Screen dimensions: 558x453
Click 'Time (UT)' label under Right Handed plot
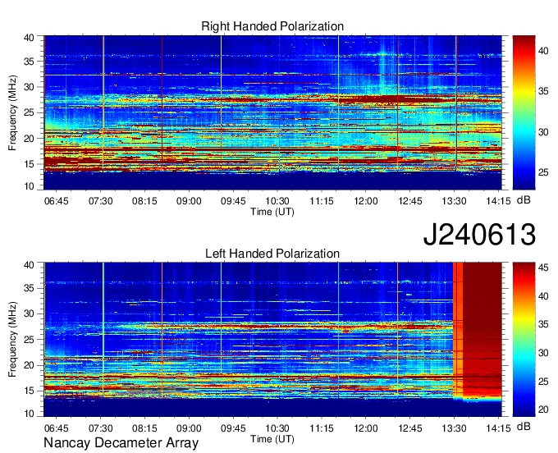[x=272, y=212]
